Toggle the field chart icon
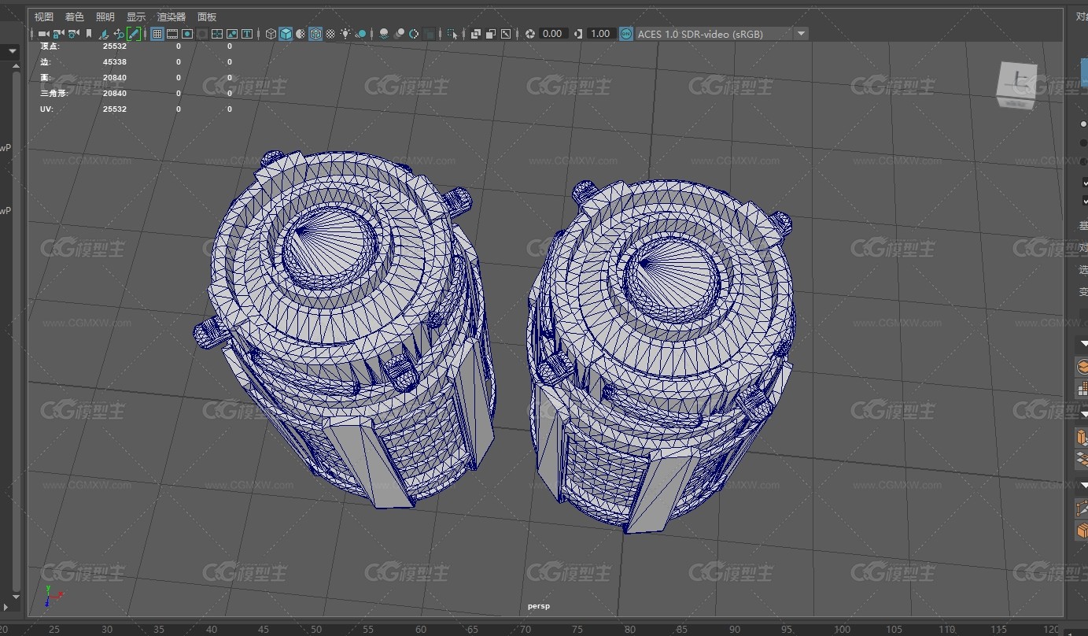This screenshot has height=636, width=1088. [217, 34]
